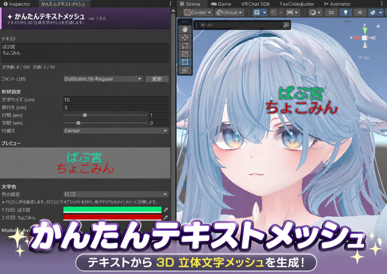Click the 奥行き (cm) depth field
The height and width of the screenshot is (274, 387).
coord(115,107)
